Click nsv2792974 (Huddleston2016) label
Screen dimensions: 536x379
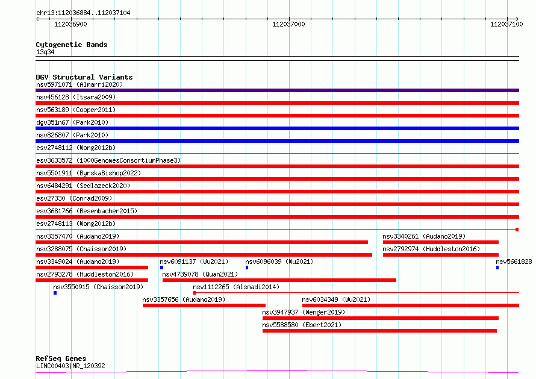pos(431,249)
